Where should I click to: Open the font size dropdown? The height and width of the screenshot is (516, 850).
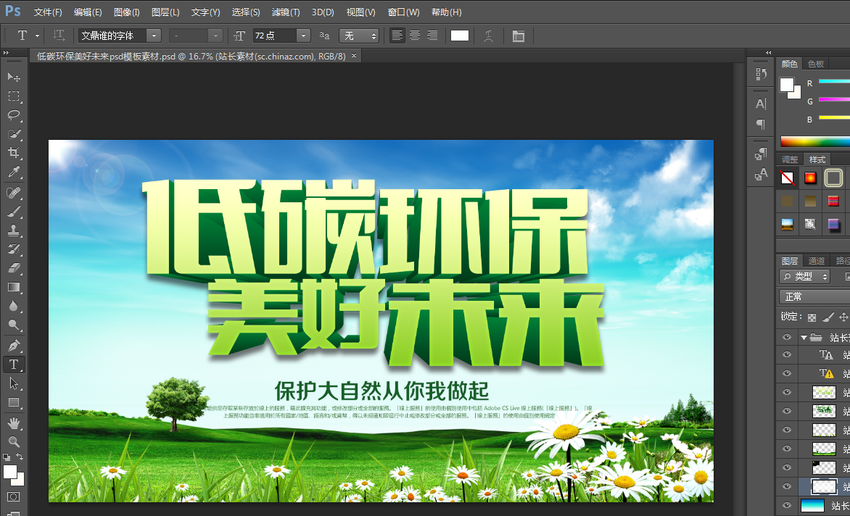pos(304,36)
